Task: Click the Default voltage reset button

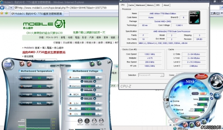Action: 80,121
